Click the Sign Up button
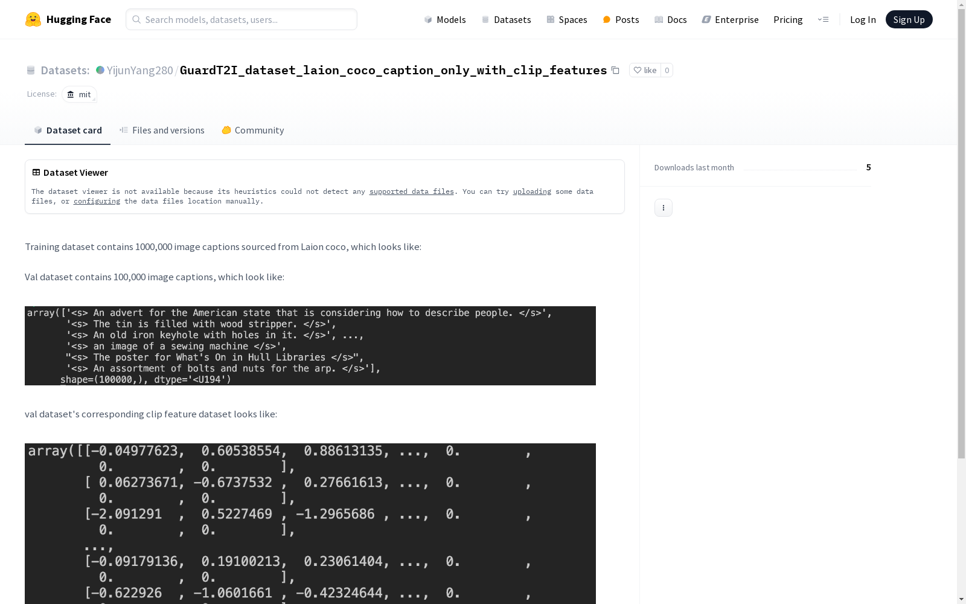Screen dimensions: 966x604 click(x=909, y=19)
